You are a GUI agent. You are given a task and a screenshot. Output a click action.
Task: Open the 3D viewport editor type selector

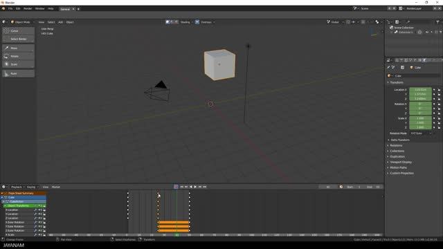coord(5,22)
